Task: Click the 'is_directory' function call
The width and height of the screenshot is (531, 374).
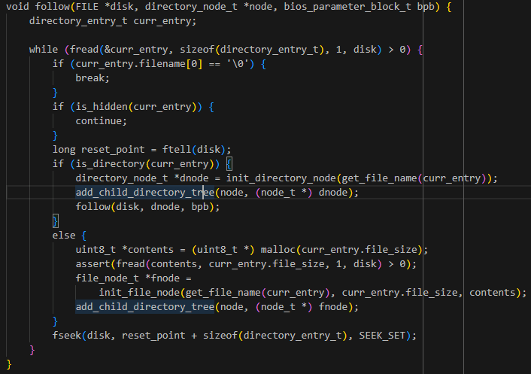Action: pos(110,164)
